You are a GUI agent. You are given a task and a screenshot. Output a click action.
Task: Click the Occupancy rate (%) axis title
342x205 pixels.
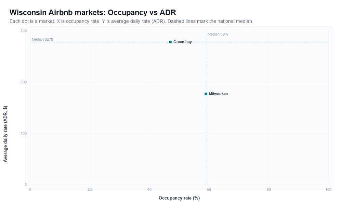179,198
